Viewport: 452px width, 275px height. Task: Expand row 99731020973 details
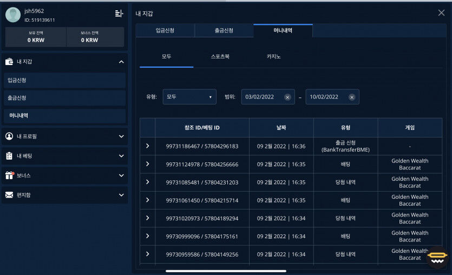[x=148, y=218]
